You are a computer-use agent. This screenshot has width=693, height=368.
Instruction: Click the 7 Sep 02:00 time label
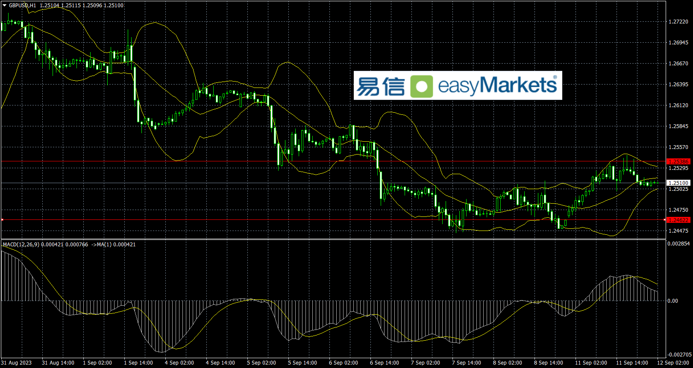click(426, 363)
